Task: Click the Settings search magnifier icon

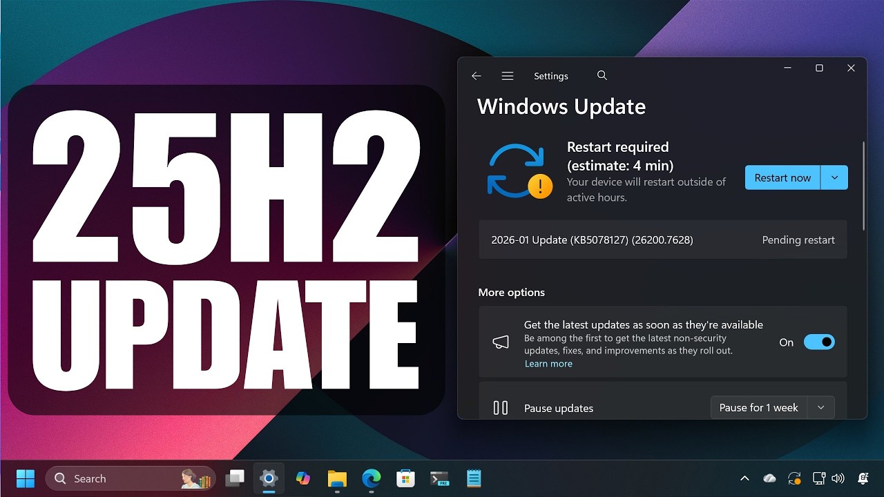Action: [602, 75]
